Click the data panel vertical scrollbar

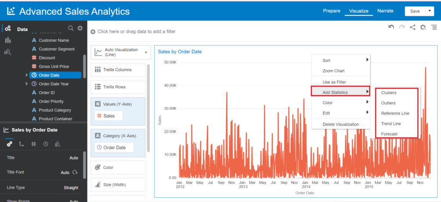pos(85,66)
